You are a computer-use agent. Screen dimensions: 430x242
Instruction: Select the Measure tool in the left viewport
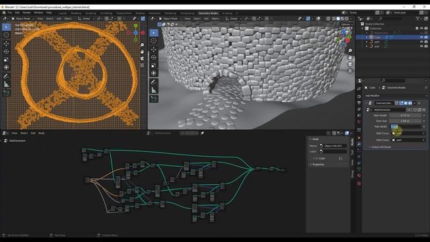6,85
